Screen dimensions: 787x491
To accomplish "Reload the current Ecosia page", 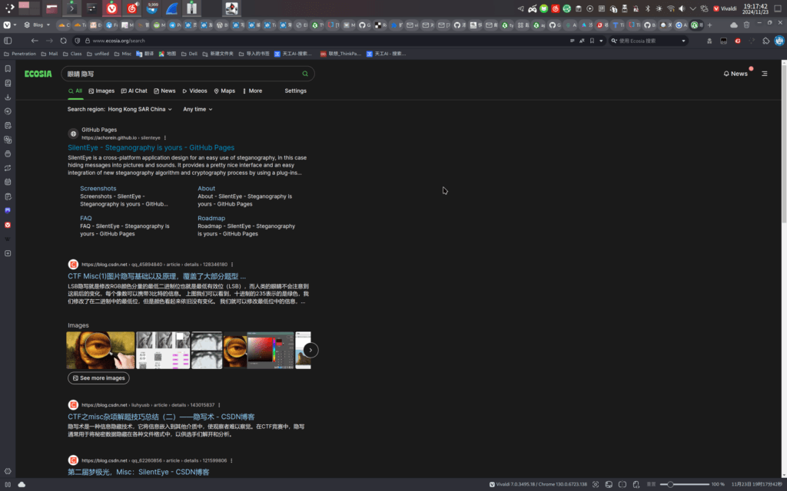I will pyautogui.click(x=63, y=41).
